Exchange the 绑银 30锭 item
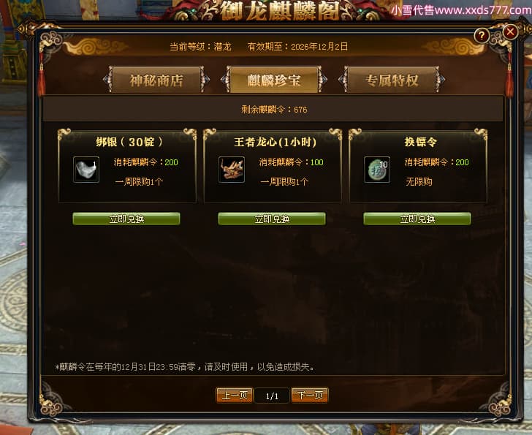532x435 pixels. coord(126,219)
